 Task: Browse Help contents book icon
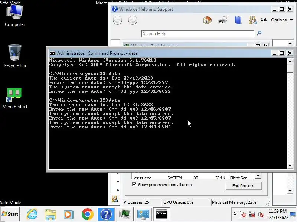click(x=238, y=20)
